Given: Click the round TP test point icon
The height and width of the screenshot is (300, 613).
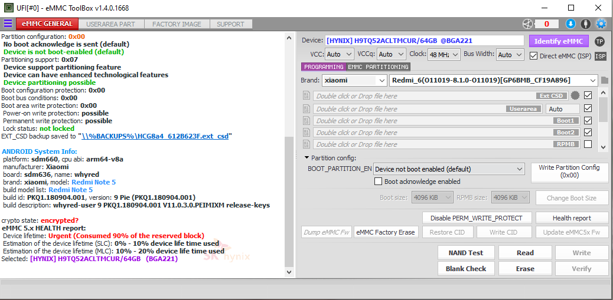Looking at the screenshot, I should [599, 41].
